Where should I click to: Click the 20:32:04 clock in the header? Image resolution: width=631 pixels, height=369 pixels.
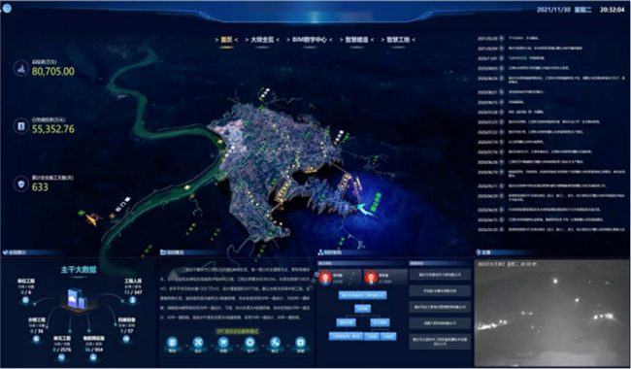pyautogui.click(x=613, y=10)
